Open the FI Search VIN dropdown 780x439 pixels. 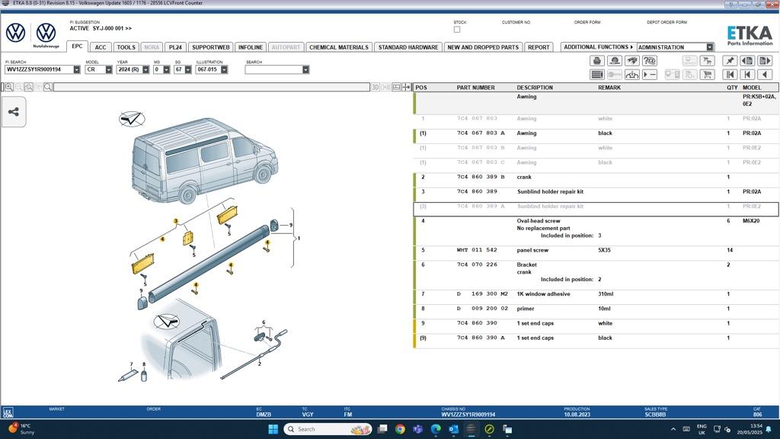coord(77,69)
